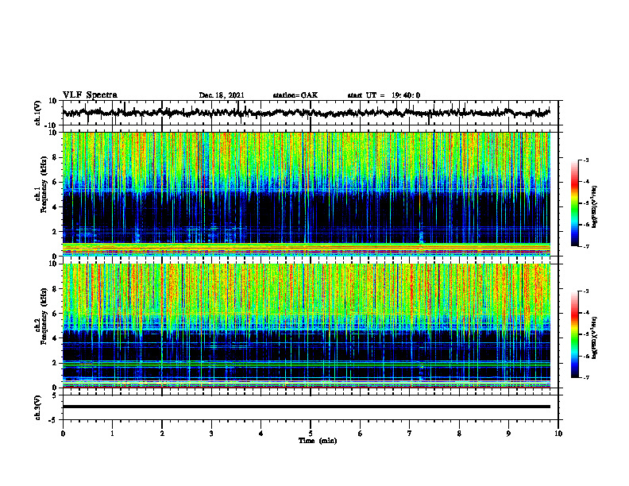Screen dimensions: 629x486
Task: Click the "-3" label on ch.1 colorbar
Action: point(586,160)
